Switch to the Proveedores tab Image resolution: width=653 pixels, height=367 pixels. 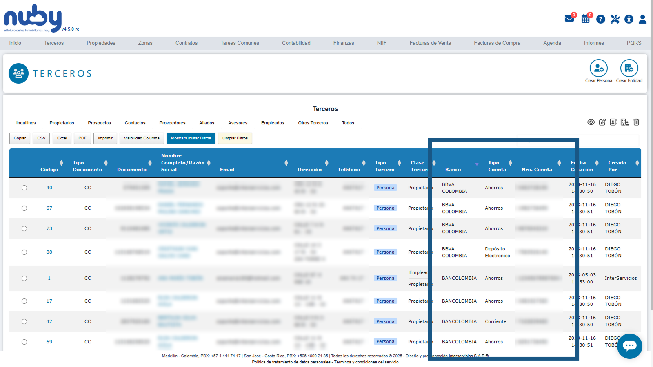tap(172, 123)
